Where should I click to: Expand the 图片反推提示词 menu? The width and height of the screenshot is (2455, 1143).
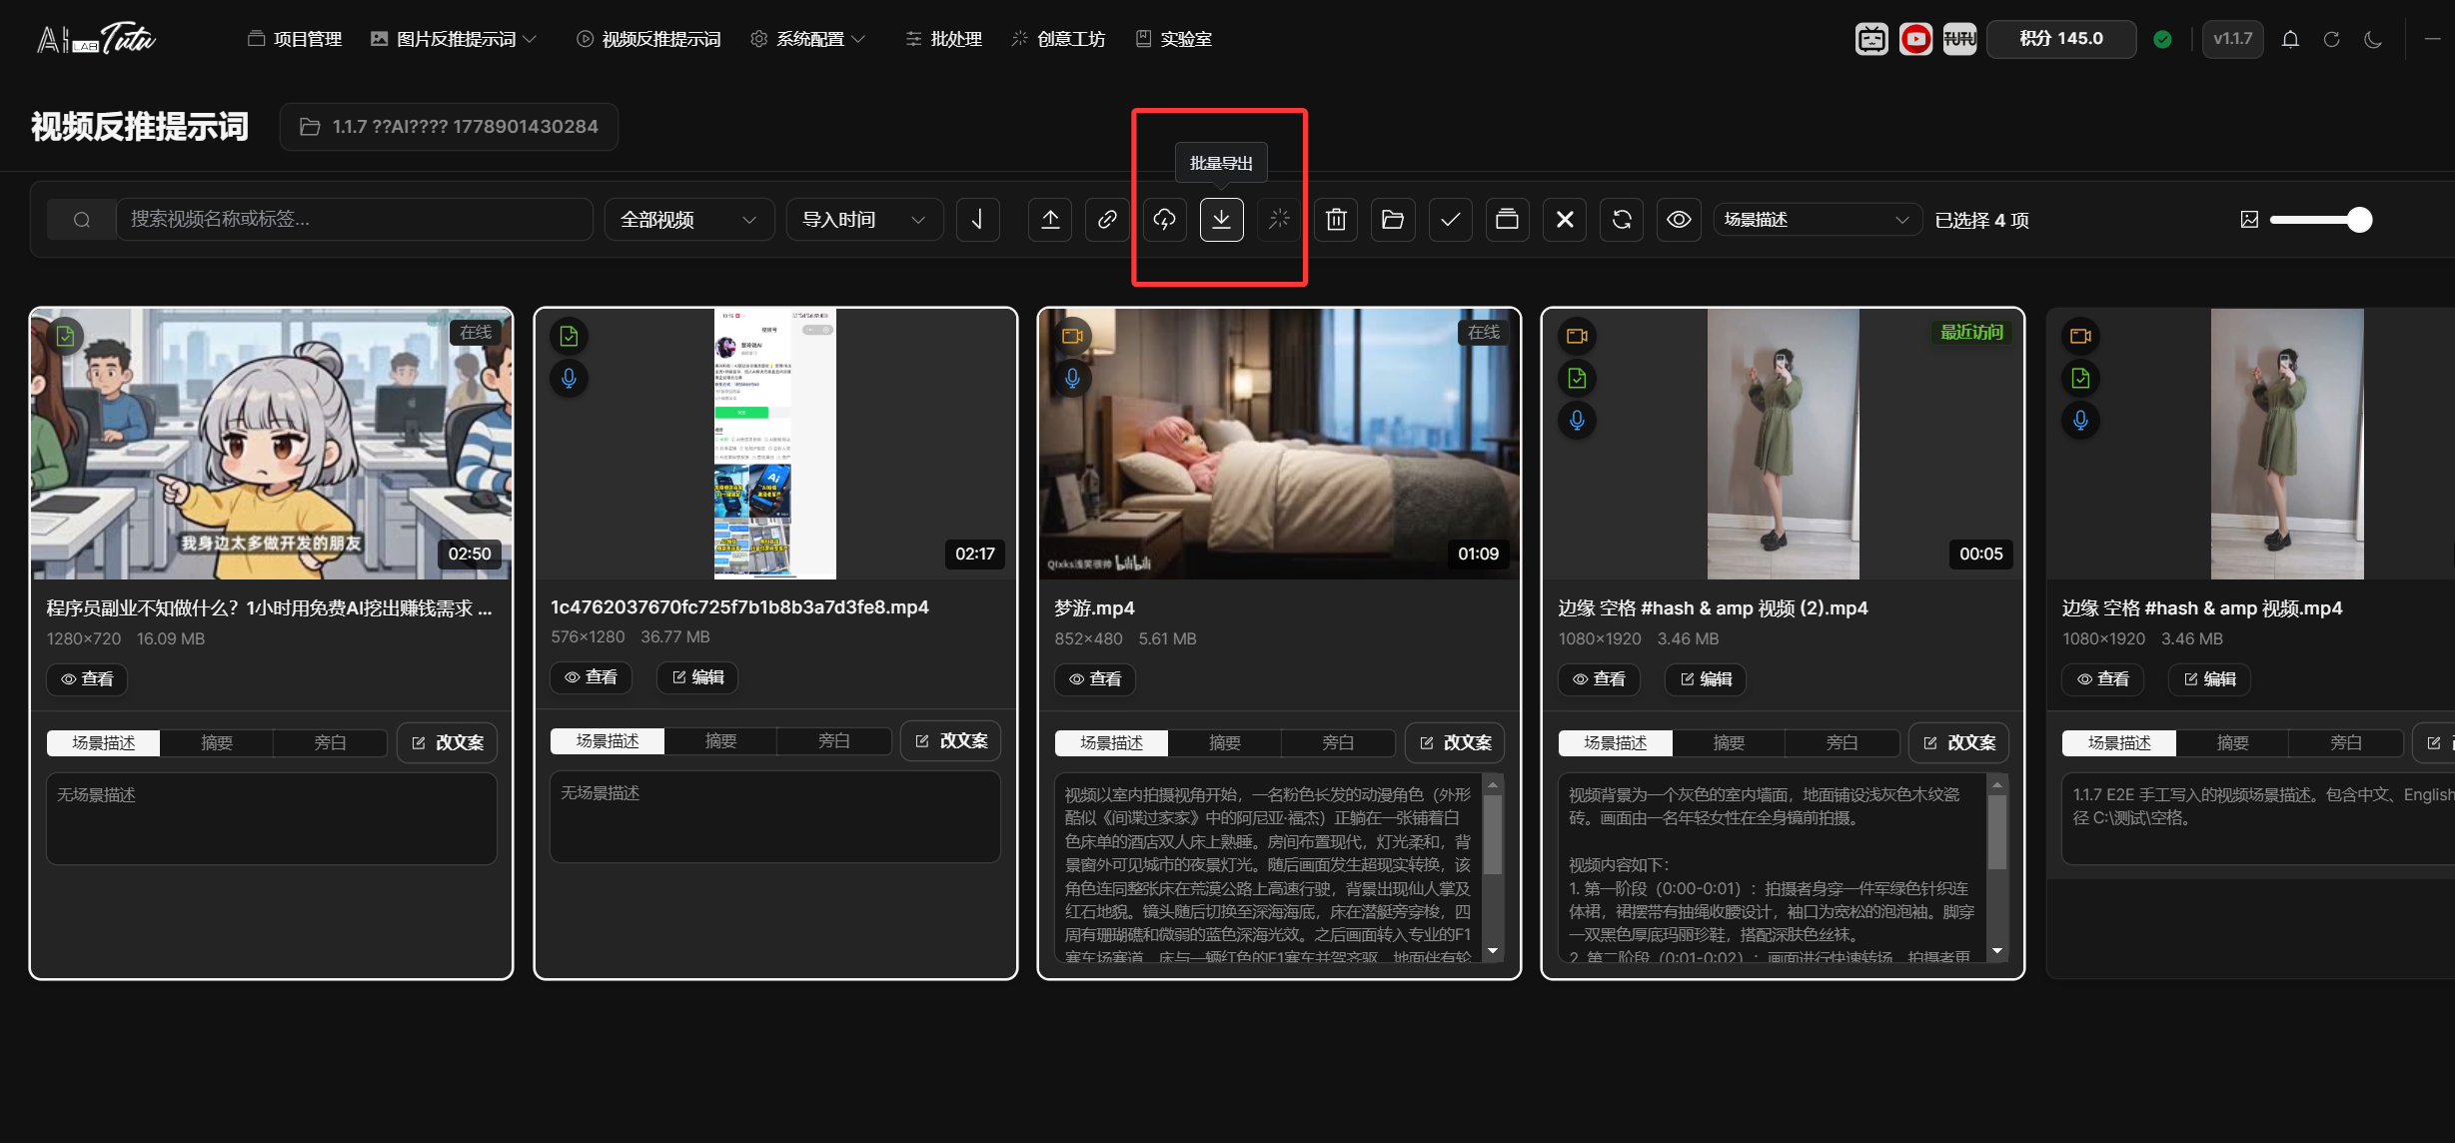pyautogui.click(x=454, y=39)
